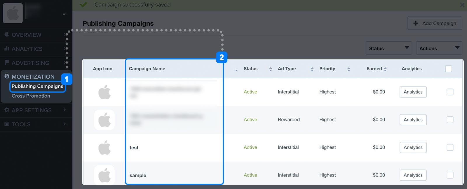This screenshot has width=467, height=189.
Task: Click the Advertising flag icon
Action: (x=7, y=62)
